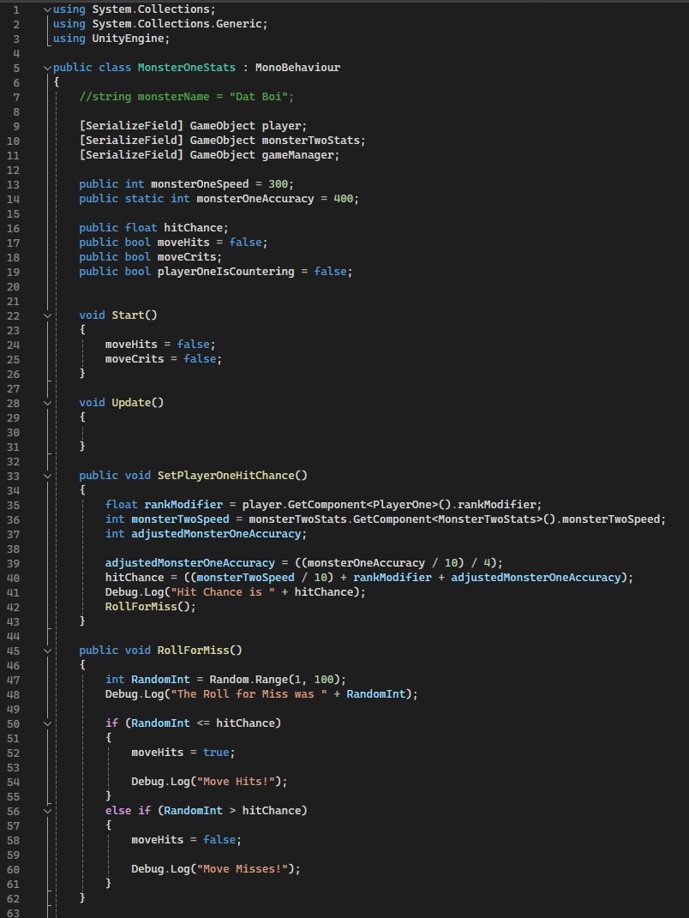Fold the if RandomInt <= hitChance block
This screenshot has height=918, width=689.
pyautogui.click(x=47, y=723)
